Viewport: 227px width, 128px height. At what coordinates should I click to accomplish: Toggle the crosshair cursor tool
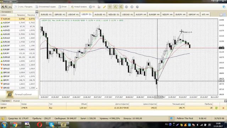point(110,7)
